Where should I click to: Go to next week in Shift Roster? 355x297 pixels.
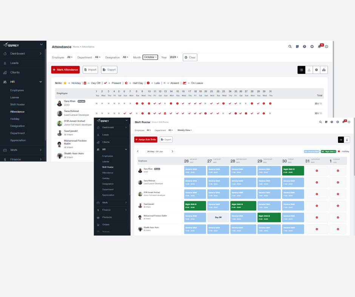173,152
